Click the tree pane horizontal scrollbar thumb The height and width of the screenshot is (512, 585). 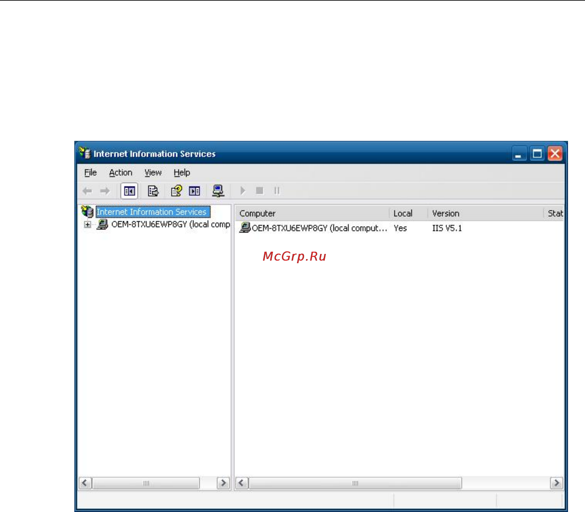146,483
